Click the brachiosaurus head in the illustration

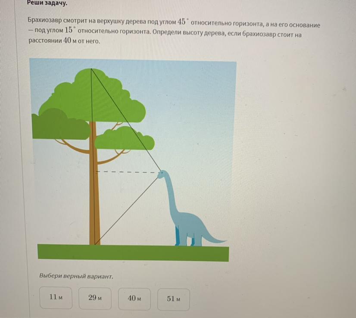pyautogui.click(x=162, y=175)
